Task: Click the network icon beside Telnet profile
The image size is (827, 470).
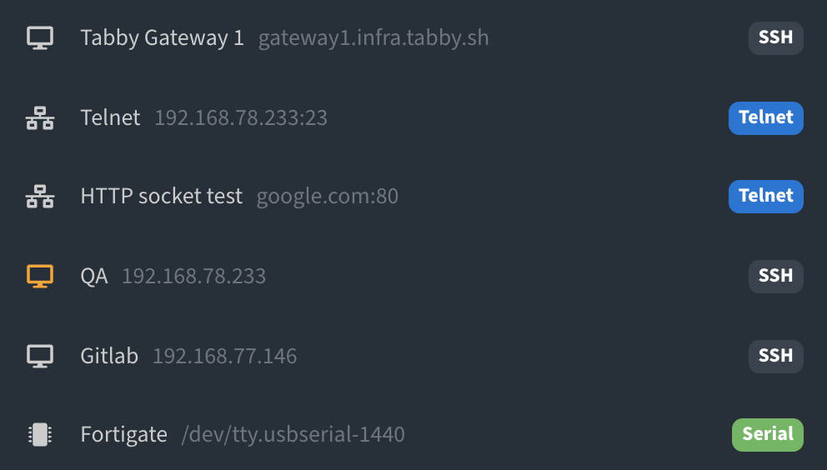Action: coord(40,117)
